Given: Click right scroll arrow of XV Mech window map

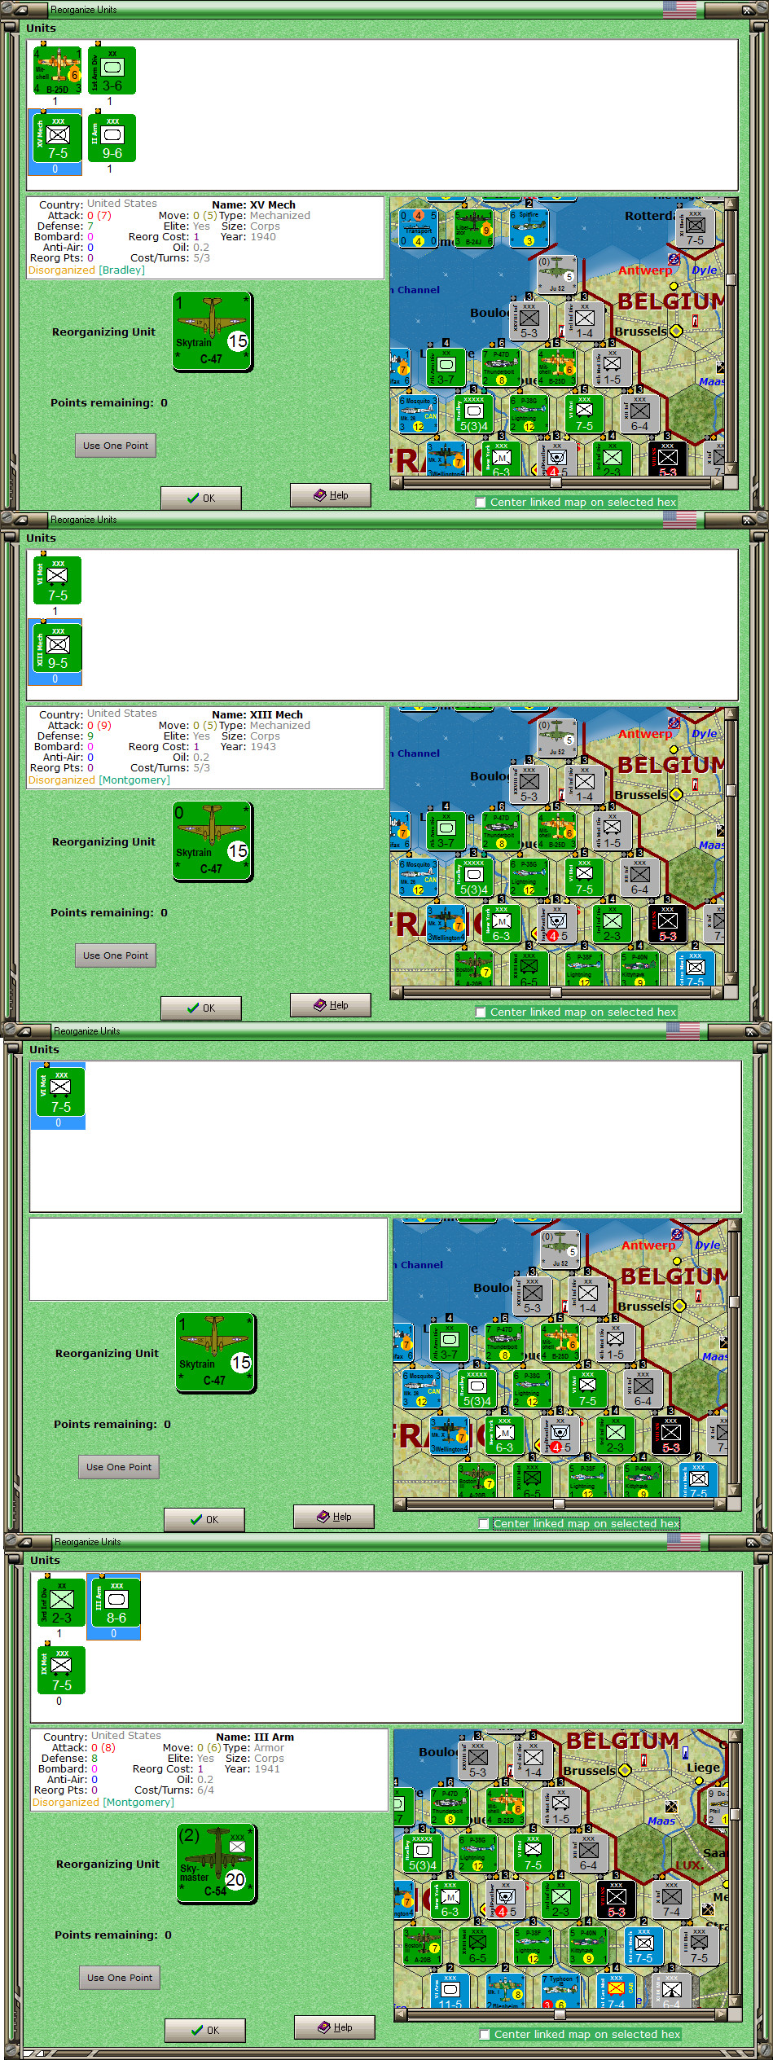Looking at the screenshot, I should tap(718, 482).
